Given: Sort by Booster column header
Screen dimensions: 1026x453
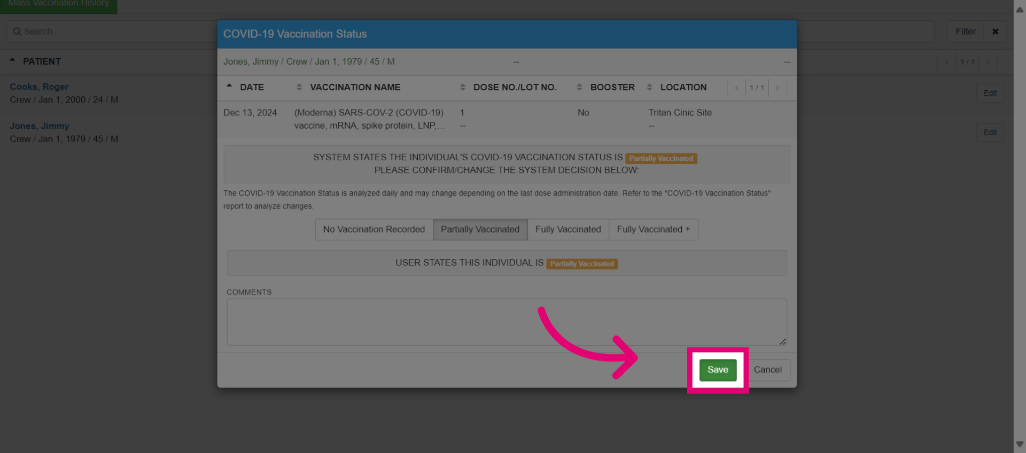Looking at the screenshot, I should 612,87.
